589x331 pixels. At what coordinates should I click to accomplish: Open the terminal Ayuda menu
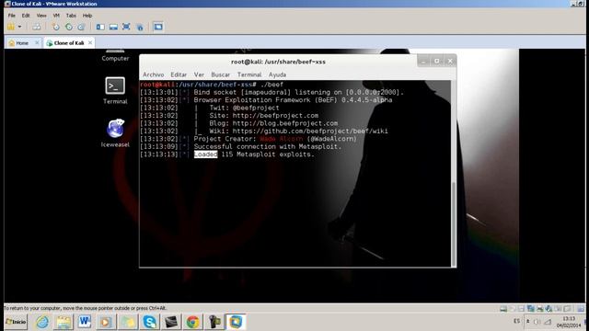277,74
